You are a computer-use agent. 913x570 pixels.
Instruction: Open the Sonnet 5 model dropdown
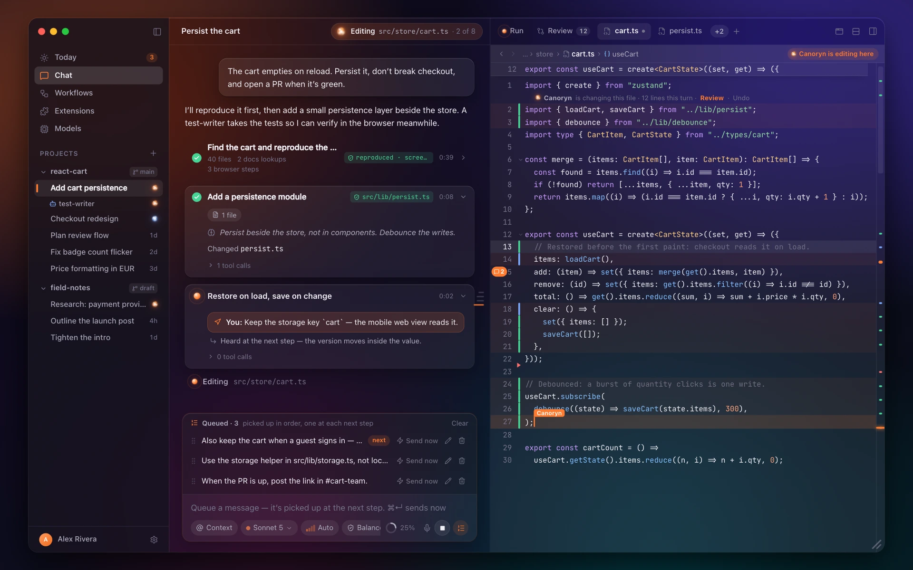coord(269,528)
